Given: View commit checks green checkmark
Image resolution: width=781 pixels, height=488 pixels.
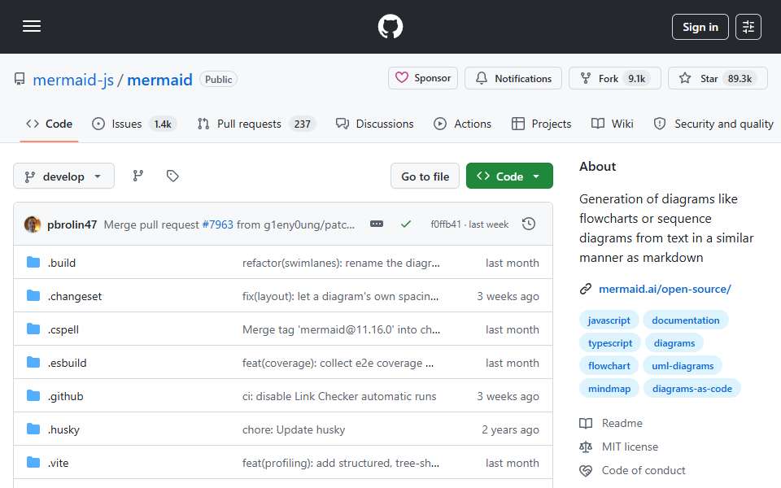Looking at the screenshot, I should click(x=406, y=224).
